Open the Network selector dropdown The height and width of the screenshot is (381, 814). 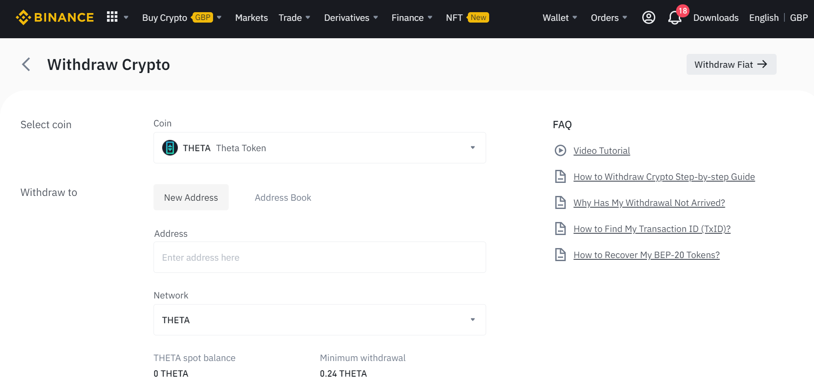point(320,320)
